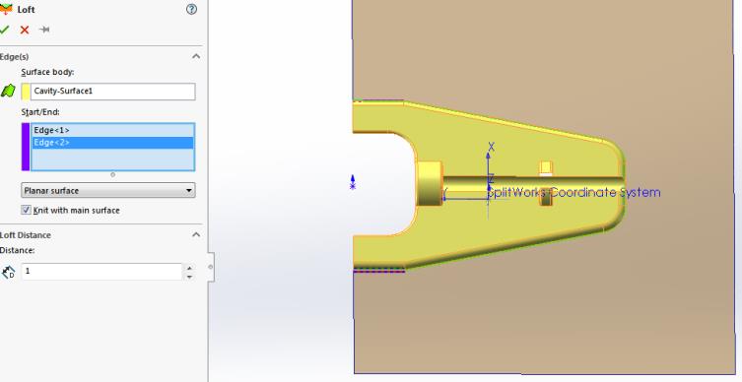Viewport: 742px width, 382px height.
Task: Collapse the Edge(s) section chevron
Action: [196, 56]
